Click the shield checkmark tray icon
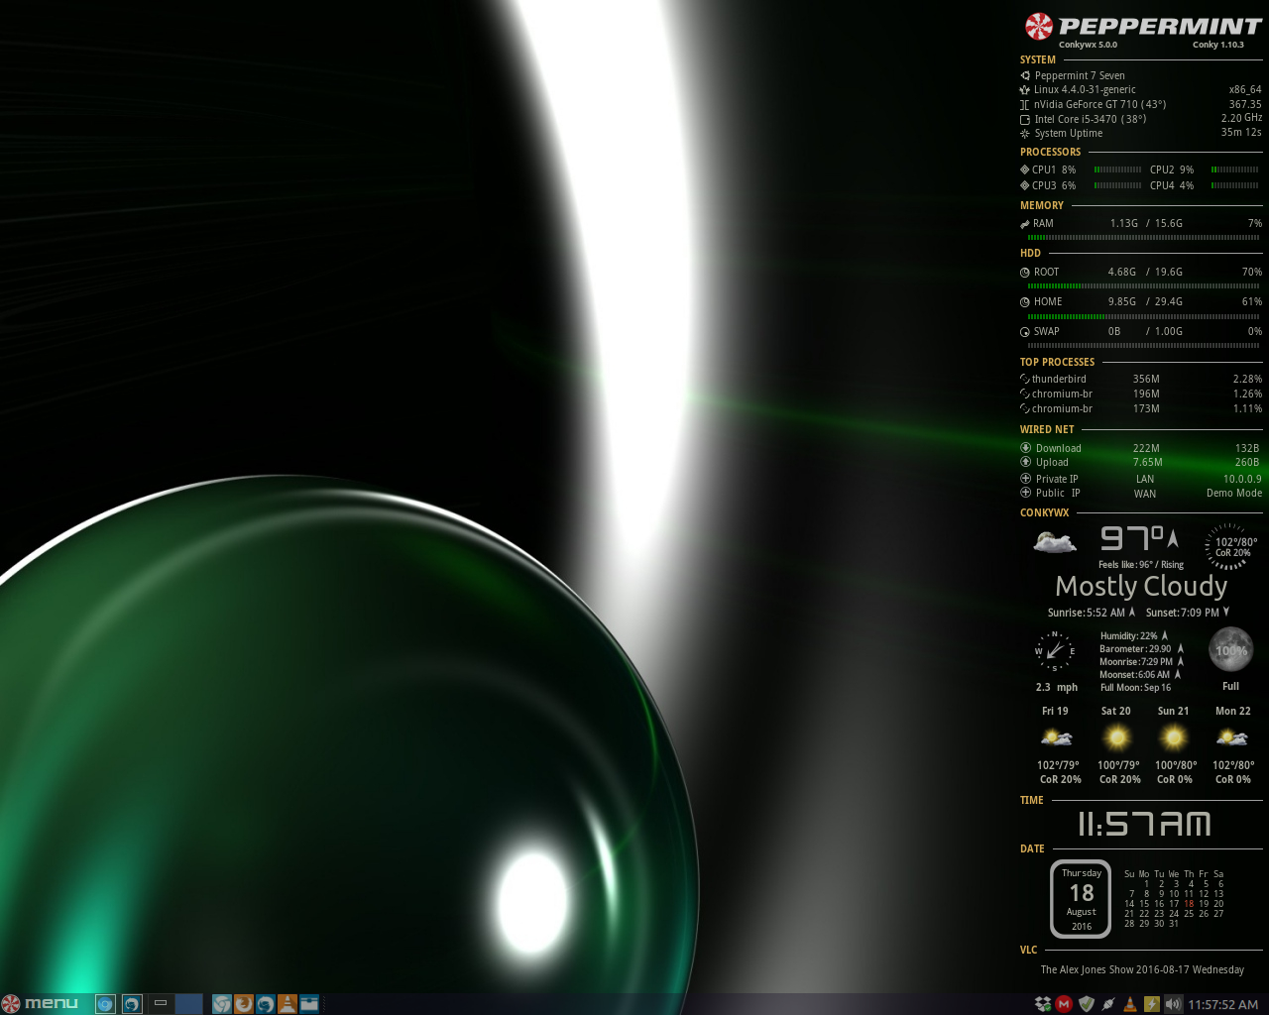Viewport: 1269px width, 1015px height. 1087,1004
